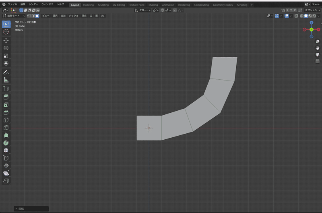
Task: Select the Smooth tool
Action: 6,150
